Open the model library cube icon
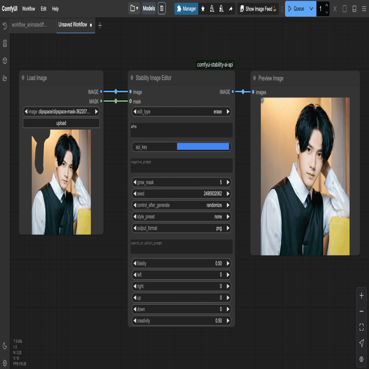 click(5, 61)
